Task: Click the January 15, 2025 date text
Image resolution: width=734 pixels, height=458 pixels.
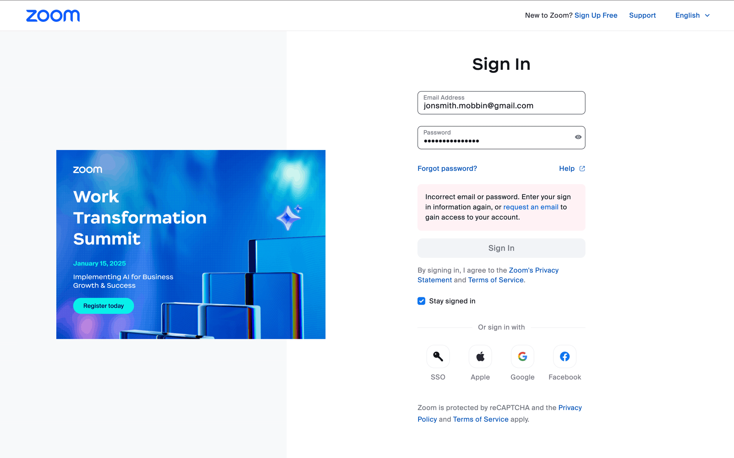Action: 99,263
